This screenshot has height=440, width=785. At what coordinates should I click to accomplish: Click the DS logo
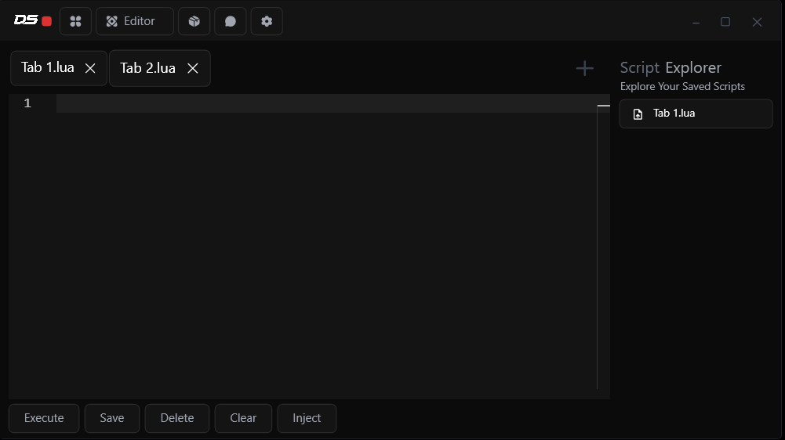pyautogui.click(x=26, y=20)
